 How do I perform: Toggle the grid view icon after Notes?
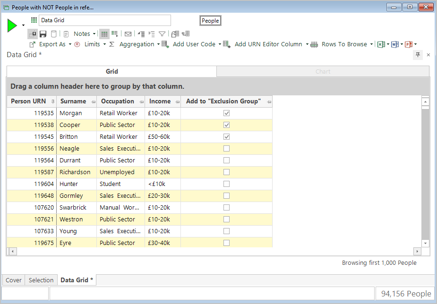(104, 34)
